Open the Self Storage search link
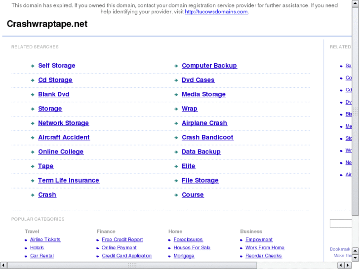The height and width of the screenshot is (269, 359). point(57,66)
